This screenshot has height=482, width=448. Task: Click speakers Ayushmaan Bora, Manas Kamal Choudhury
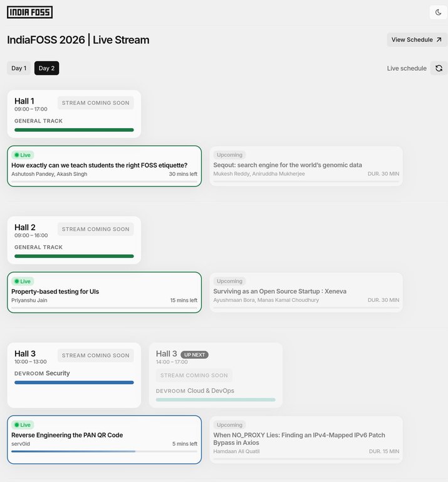pos(266,300)
